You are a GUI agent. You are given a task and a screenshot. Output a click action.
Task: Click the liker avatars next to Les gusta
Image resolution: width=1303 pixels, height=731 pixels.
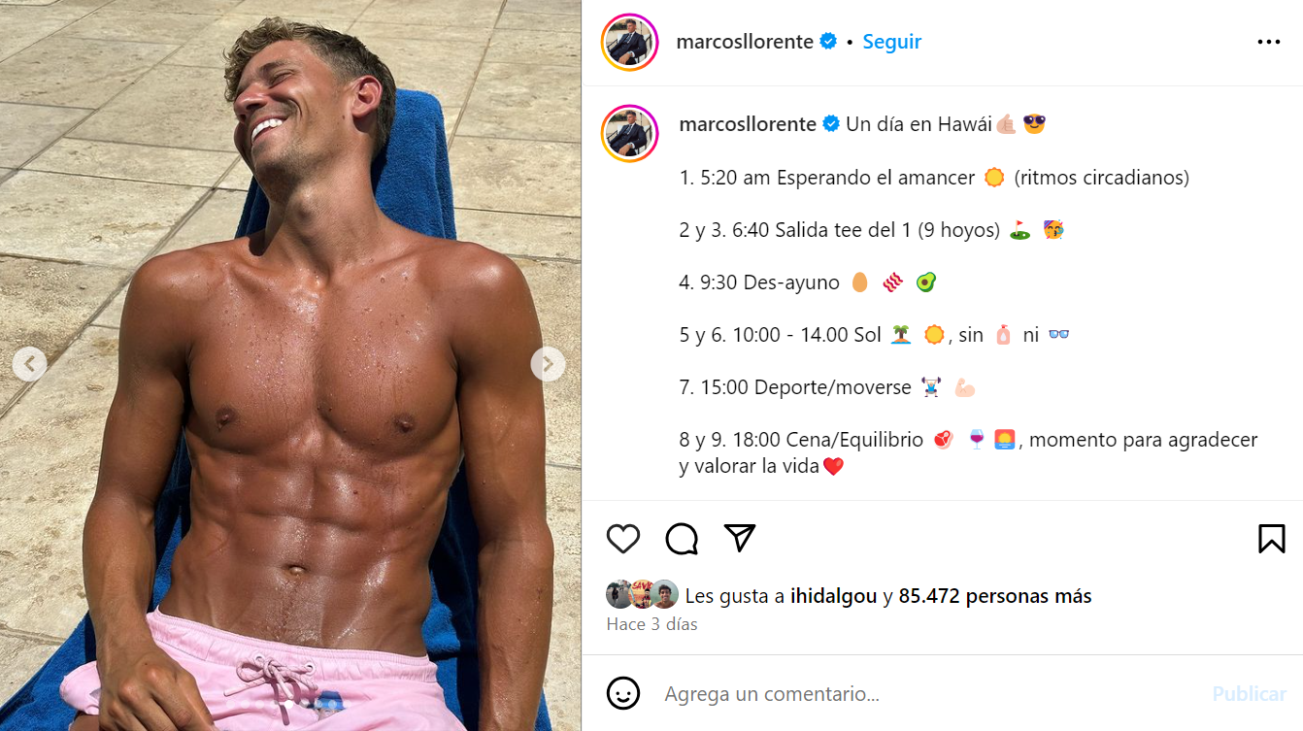click(642, 594)
